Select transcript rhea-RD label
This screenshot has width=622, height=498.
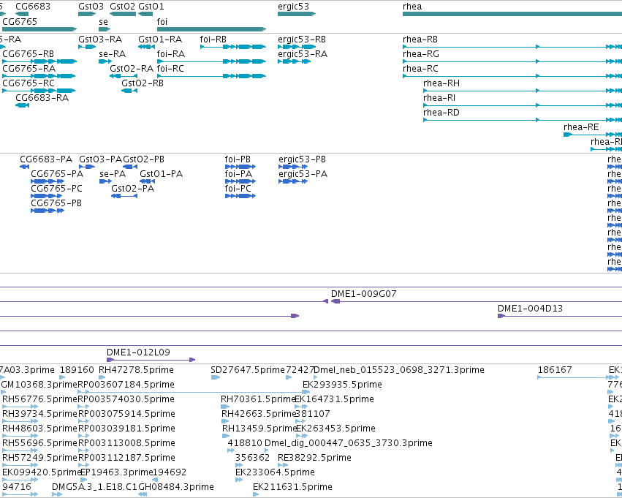pos(441,113)
